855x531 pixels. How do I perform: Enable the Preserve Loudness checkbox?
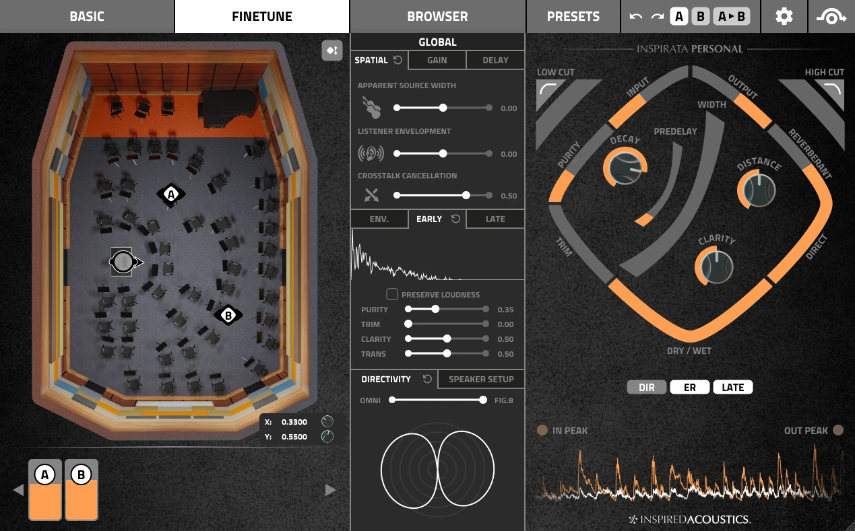coord(392,294)
